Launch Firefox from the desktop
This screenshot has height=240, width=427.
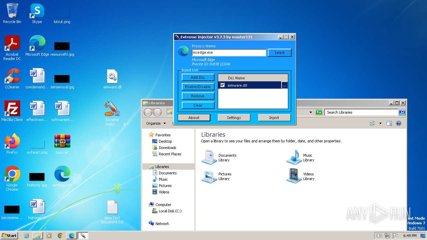point(12,144)
